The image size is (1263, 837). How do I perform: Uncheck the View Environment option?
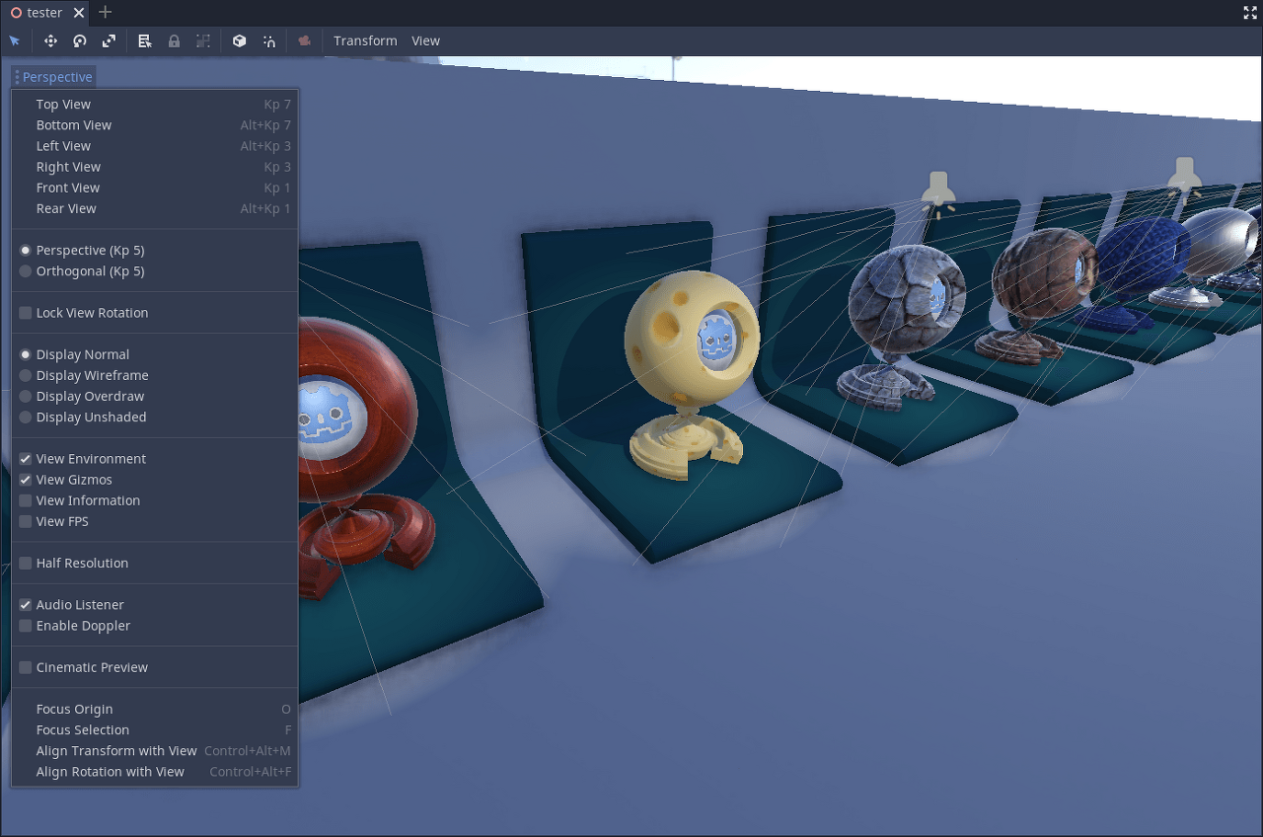[x=155, y=459]
